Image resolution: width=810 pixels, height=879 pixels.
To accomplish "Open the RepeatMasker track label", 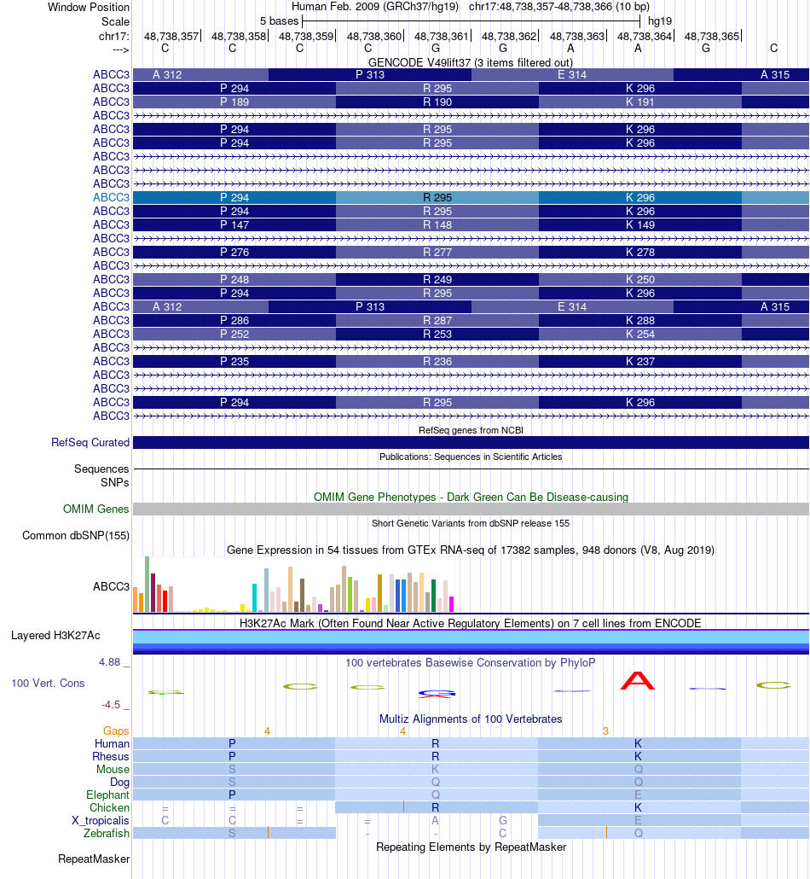I will point(94,859).
